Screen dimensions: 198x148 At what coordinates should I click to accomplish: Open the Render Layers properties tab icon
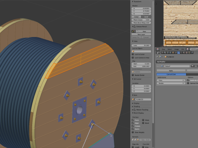click(165, 53)
